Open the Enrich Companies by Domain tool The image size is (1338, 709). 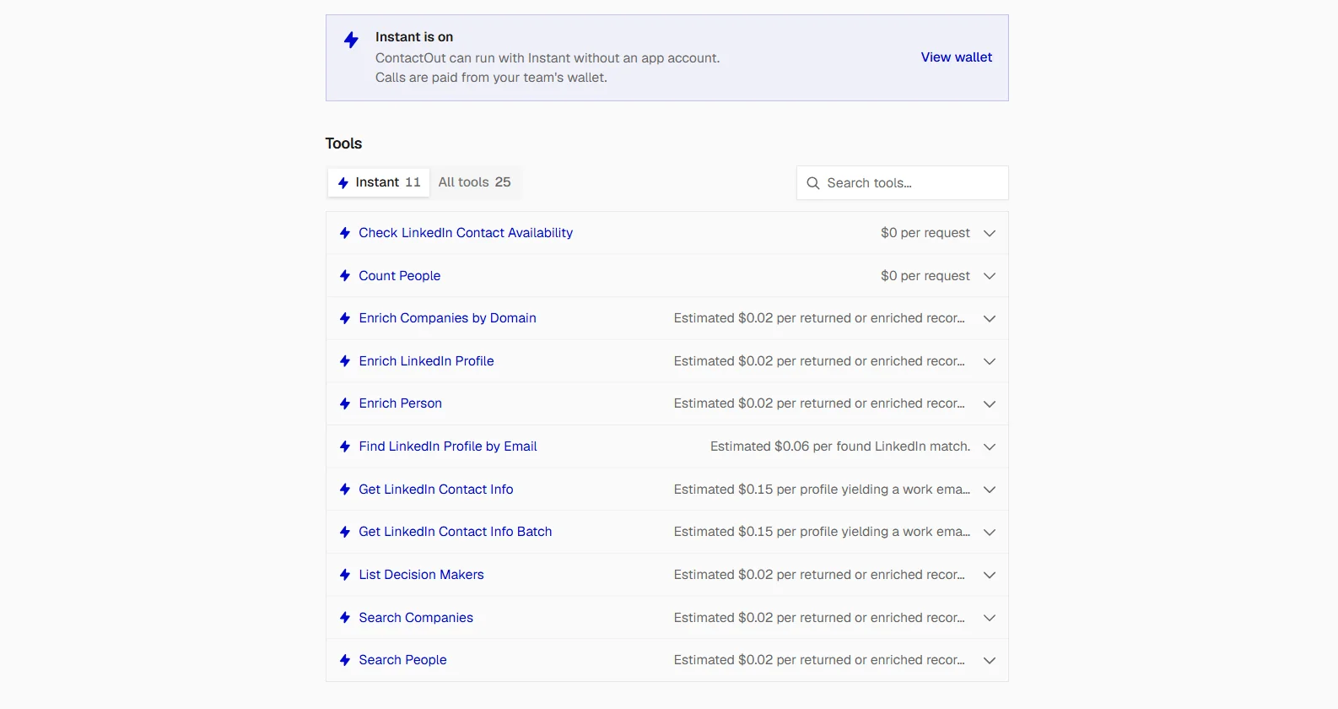(x=447, y=318)
